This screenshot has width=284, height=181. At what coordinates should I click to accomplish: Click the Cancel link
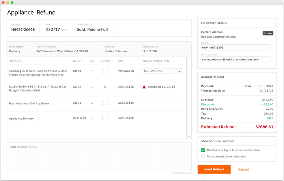coord(243,170)
